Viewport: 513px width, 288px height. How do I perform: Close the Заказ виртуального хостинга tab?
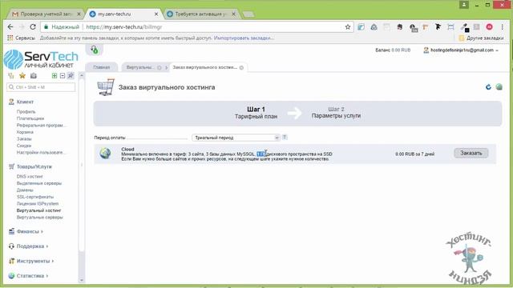click(241, 67)
